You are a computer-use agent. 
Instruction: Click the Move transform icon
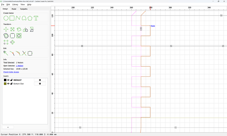pos(6,29)
